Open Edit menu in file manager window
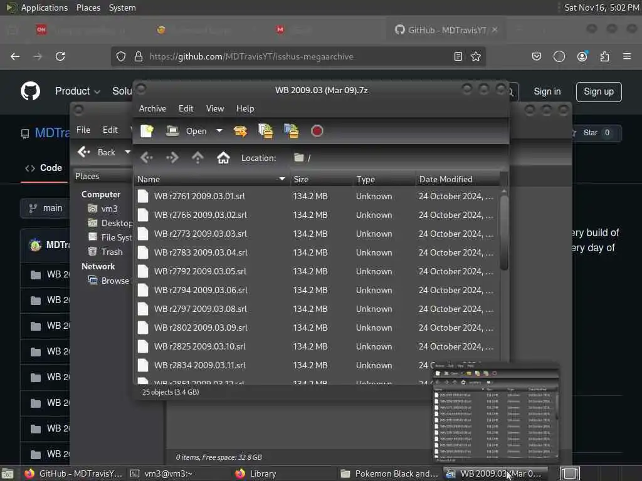The width and height of the screenshot is (642, 481). point(110,130)
